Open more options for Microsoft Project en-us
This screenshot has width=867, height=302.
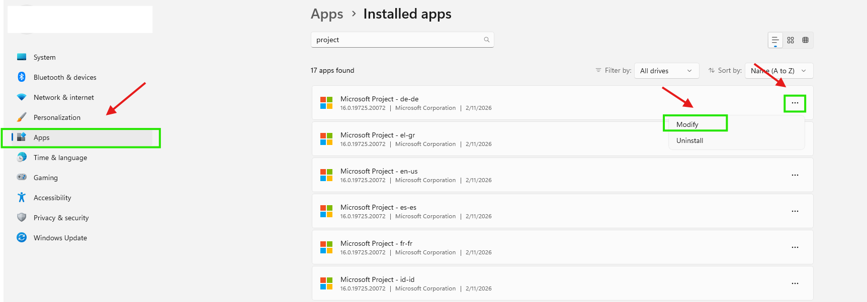coord(795,175)
